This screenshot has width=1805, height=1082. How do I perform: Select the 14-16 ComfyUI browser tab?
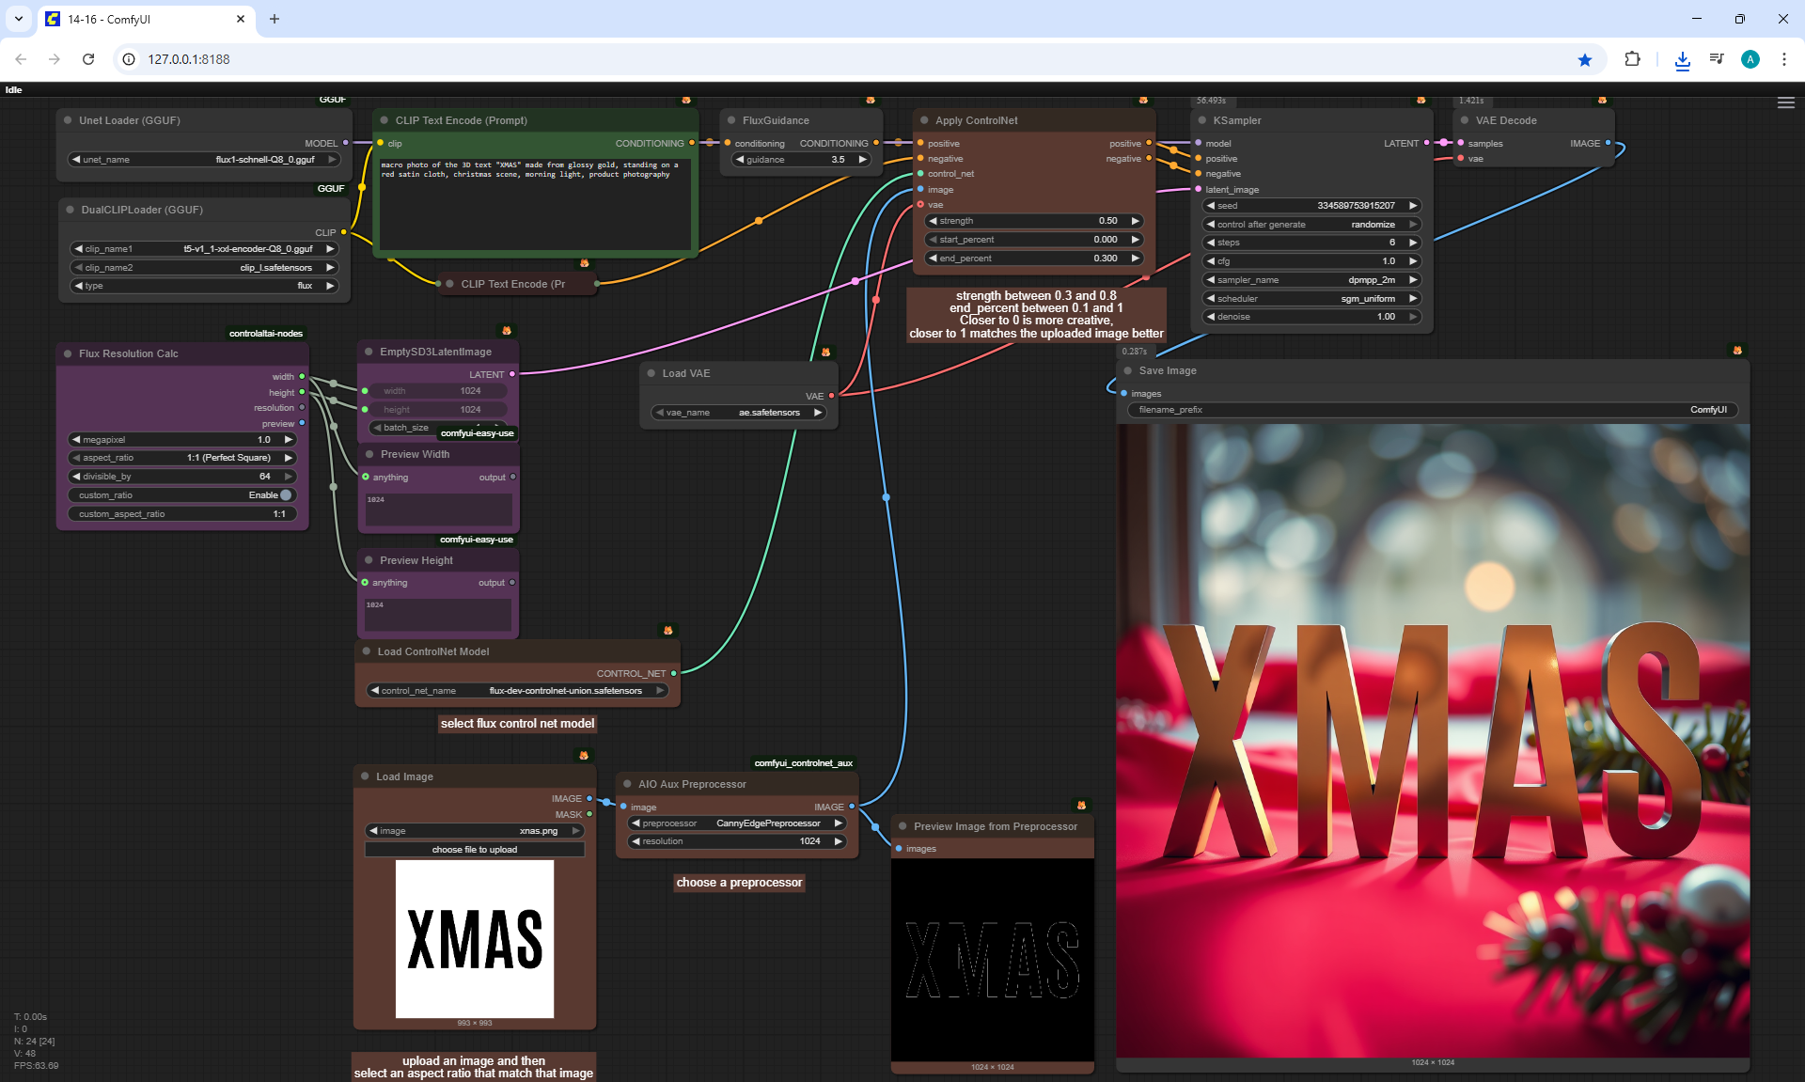(141, 19)
